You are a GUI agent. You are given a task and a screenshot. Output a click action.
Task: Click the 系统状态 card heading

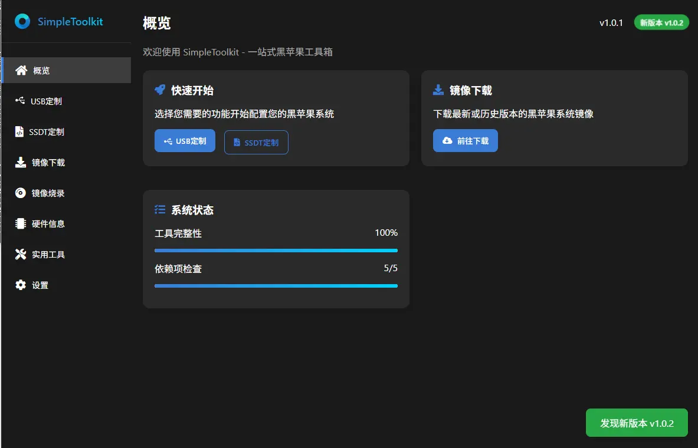click(192, 209)
